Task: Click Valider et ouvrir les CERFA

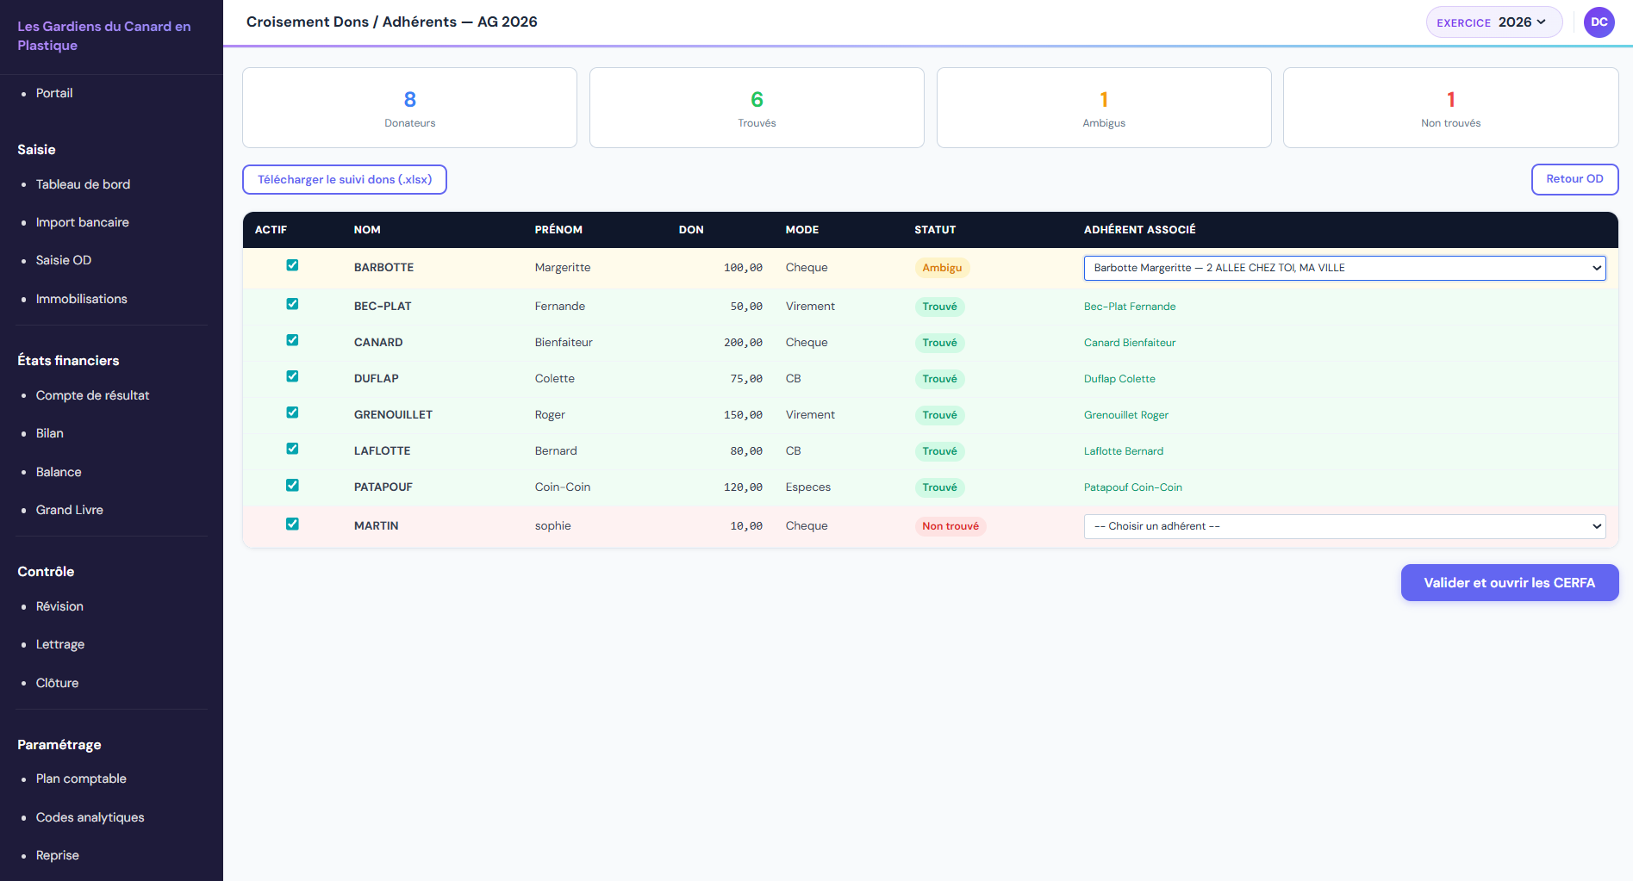Action: coord(1509,583)
